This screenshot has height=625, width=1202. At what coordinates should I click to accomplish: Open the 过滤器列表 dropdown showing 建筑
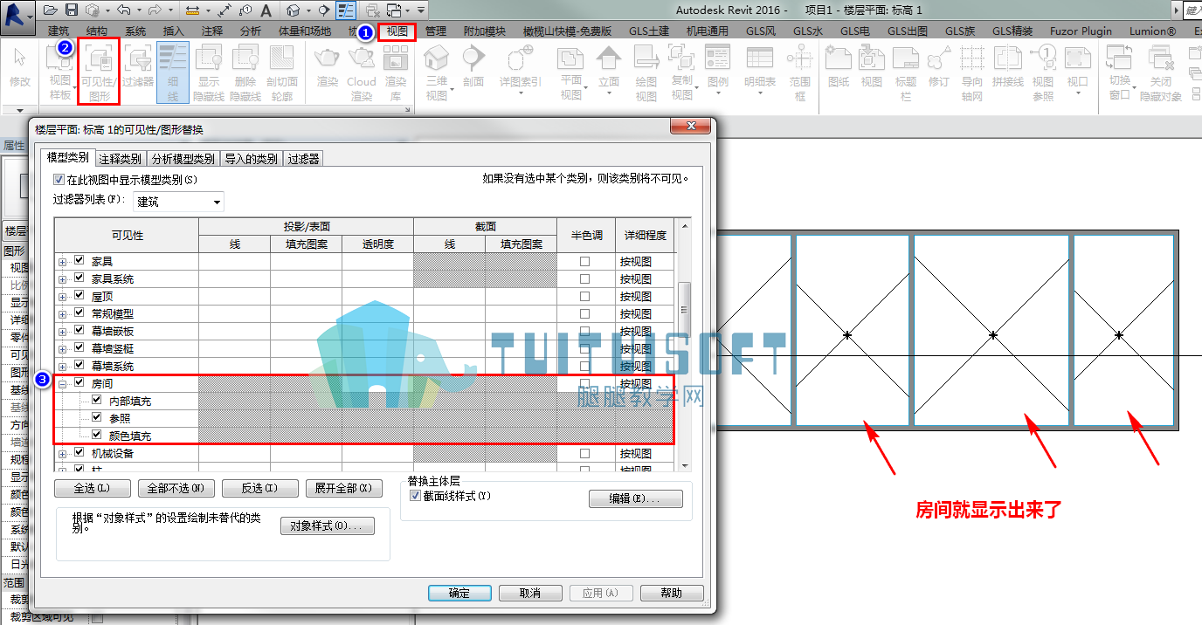point(178,202)
